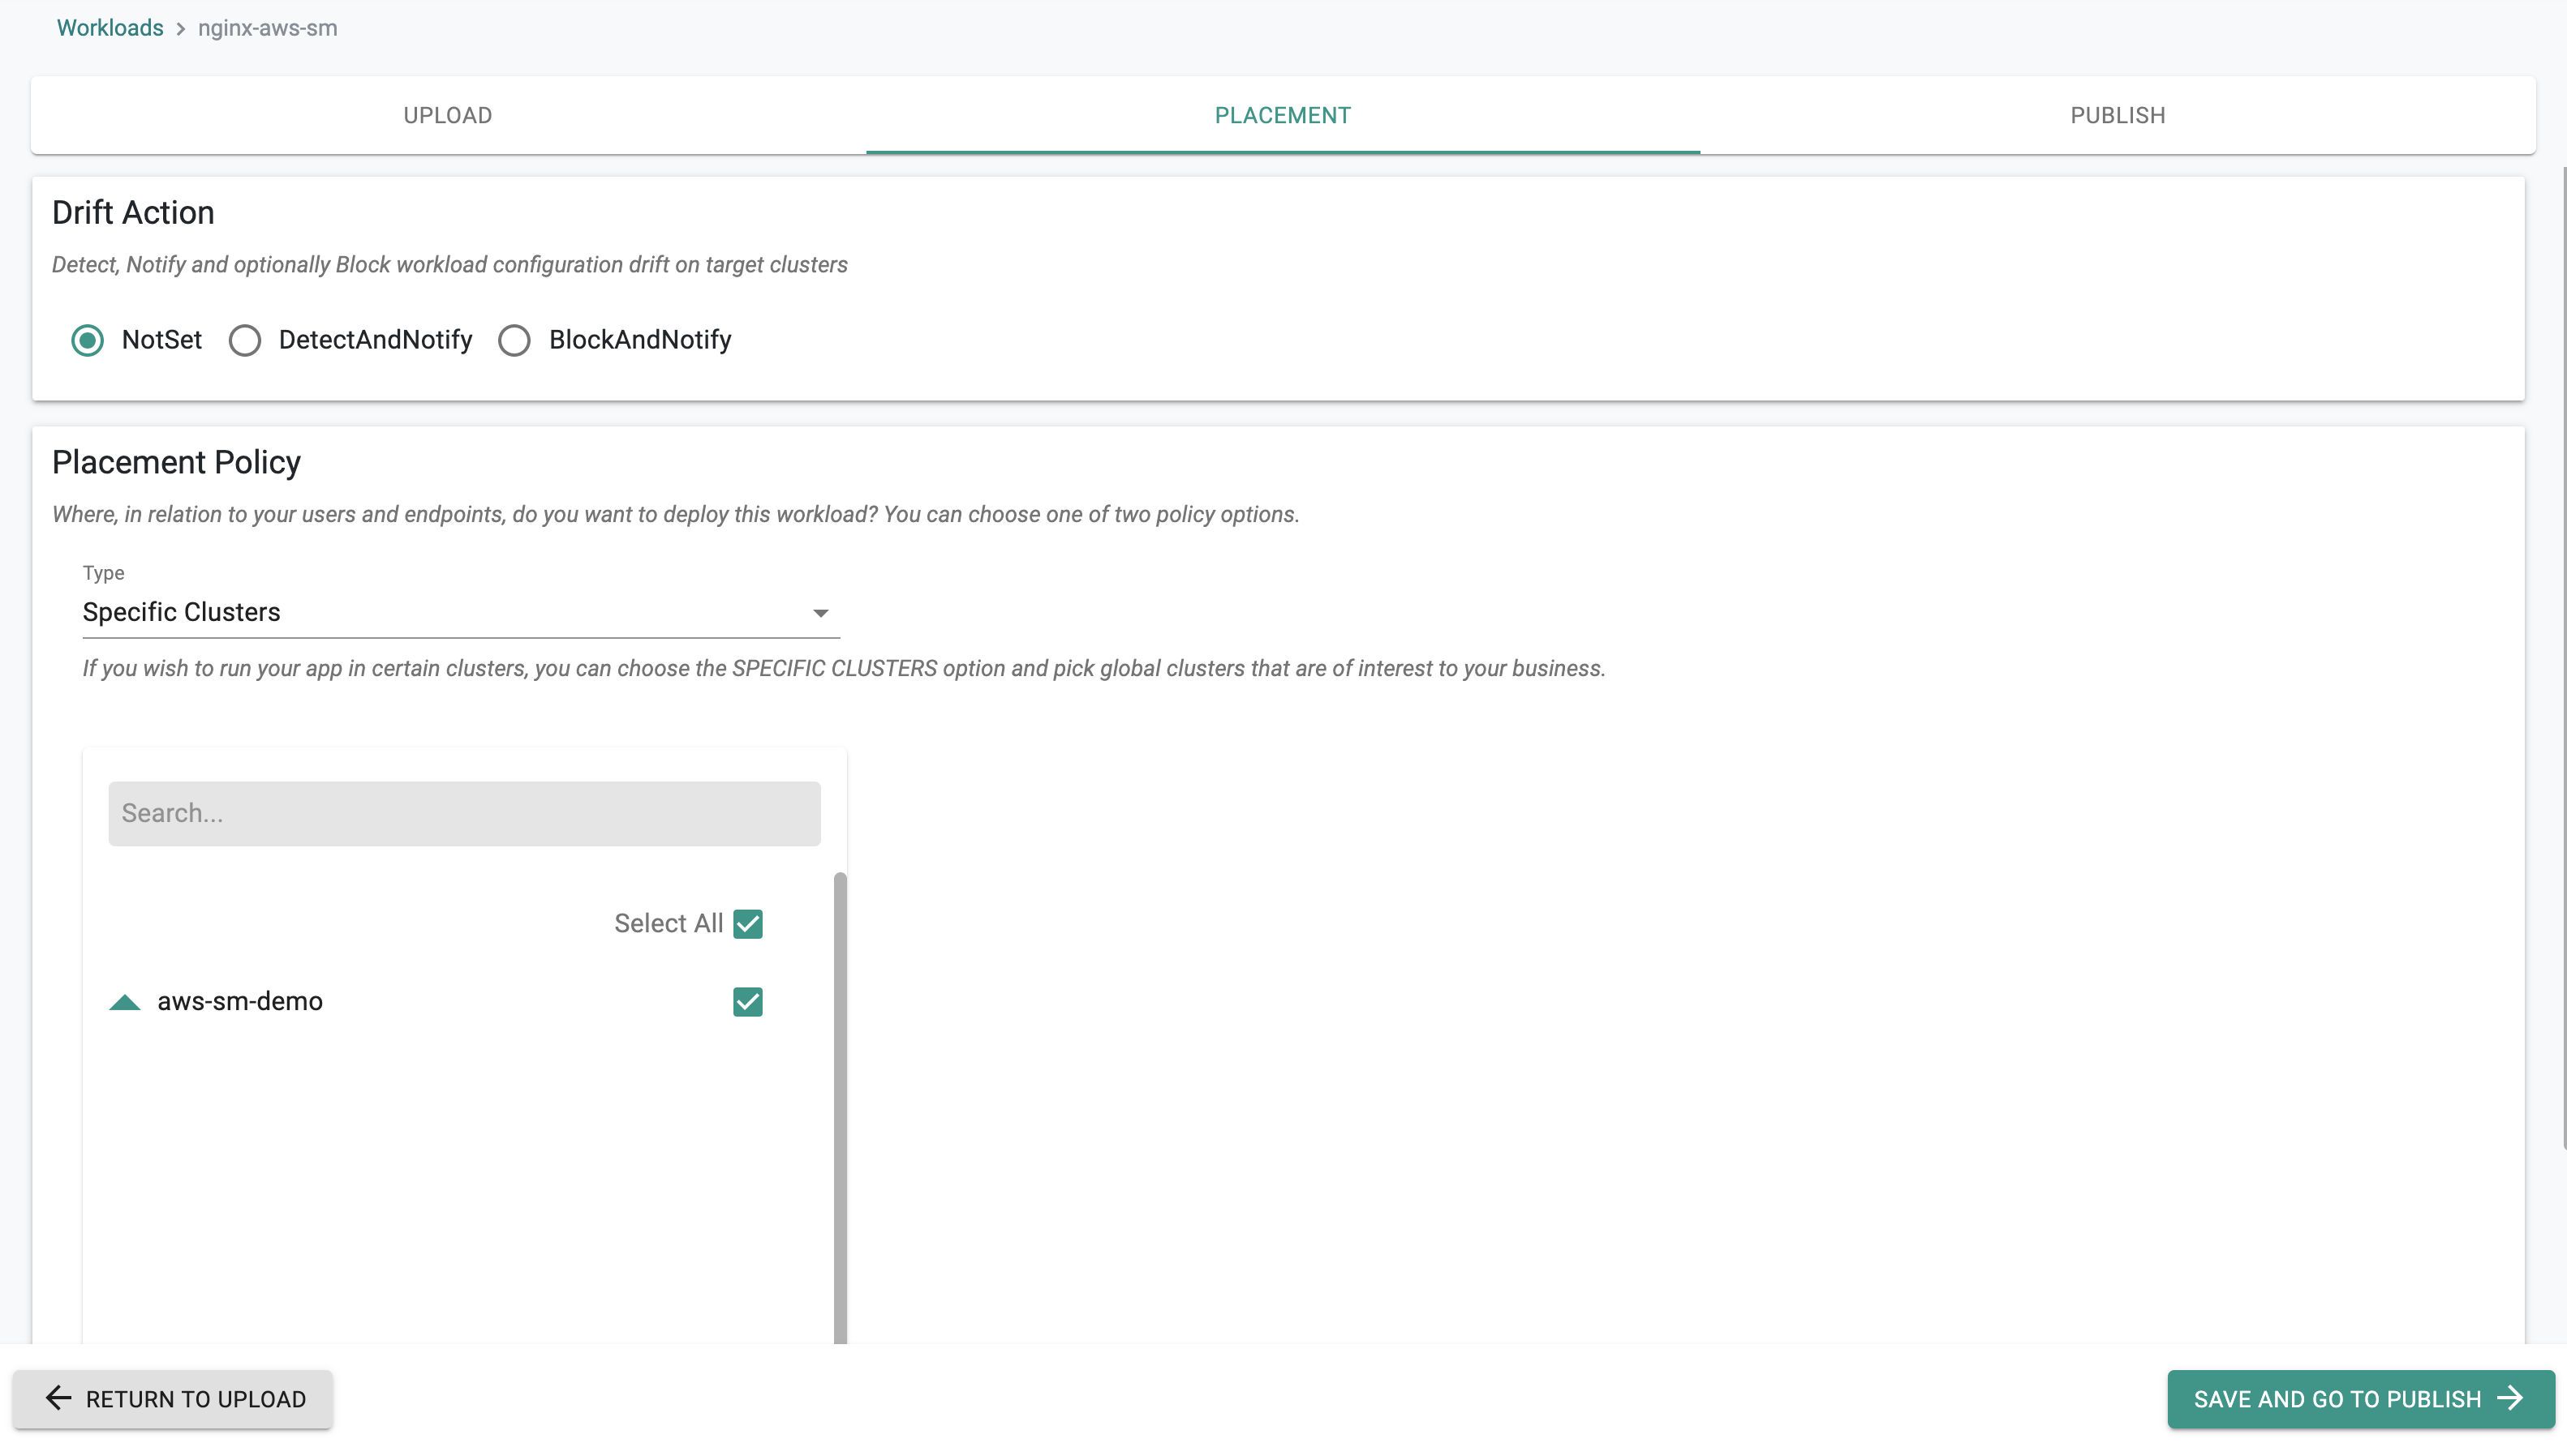Viewport: 2567px width, 1456px height.
Task: Click the cluster search input field
Action: pyautogui.click(x=464, y=812)
